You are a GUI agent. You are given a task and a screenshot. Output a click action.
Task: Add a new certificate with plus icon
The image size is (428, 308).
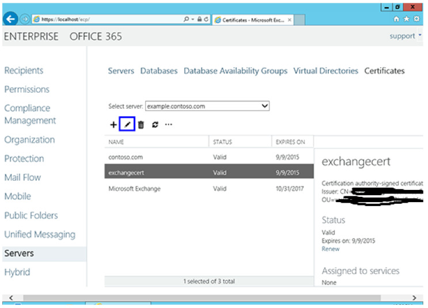113,125
